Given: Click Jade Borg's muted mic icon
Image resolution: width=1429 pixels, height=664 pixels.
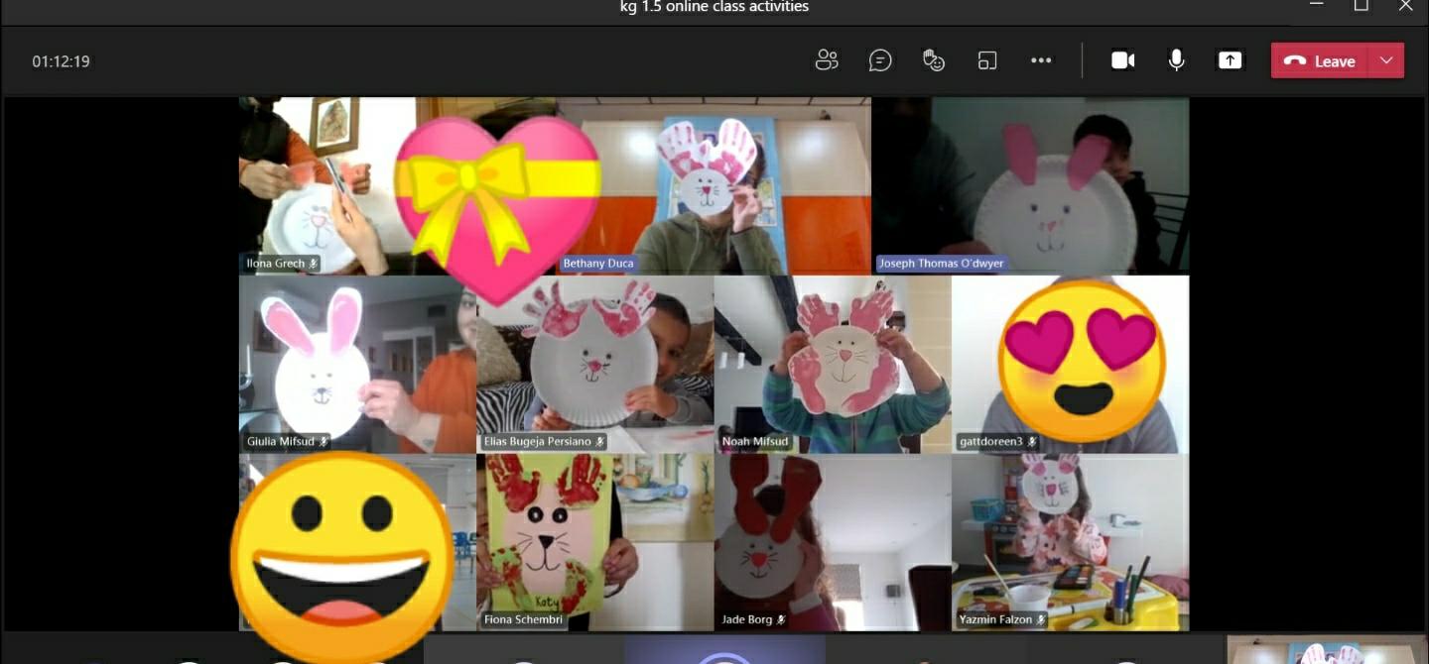Looking at the screenshot, I should click(x=782, y=620).
